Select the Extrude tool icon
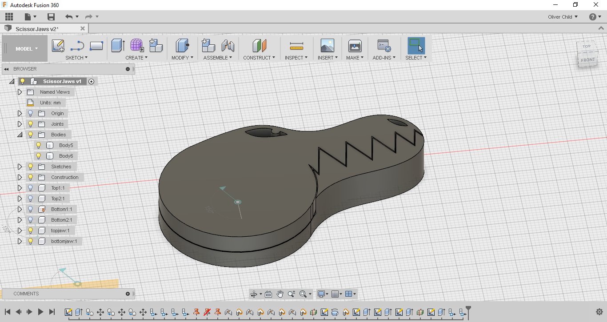The height and width of the screenshot is (322, 607). tap(118, 45)
